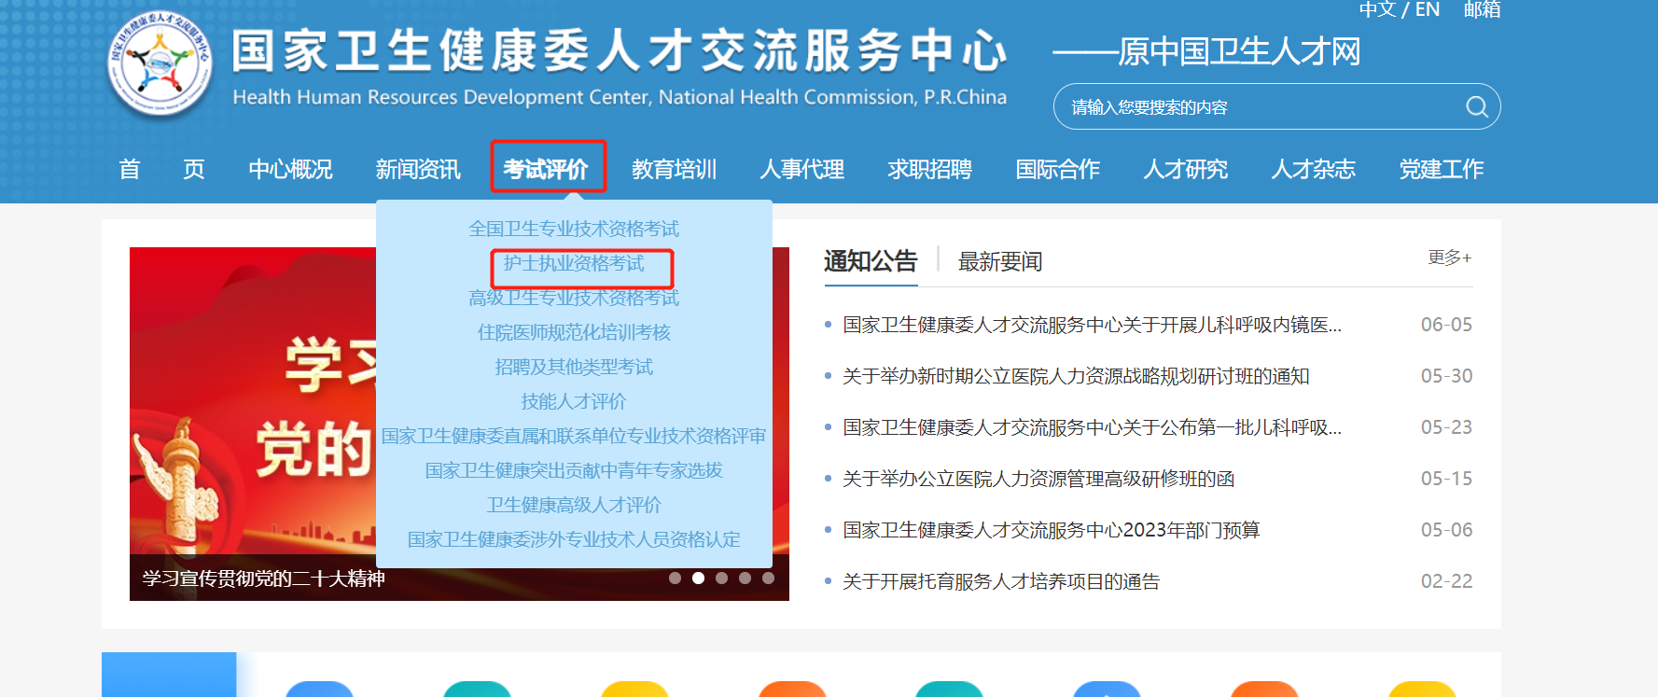Select 全国卫生专业技术资格考试 in dropdown
The image size is (1658, 697).
[x=574, y=229]
